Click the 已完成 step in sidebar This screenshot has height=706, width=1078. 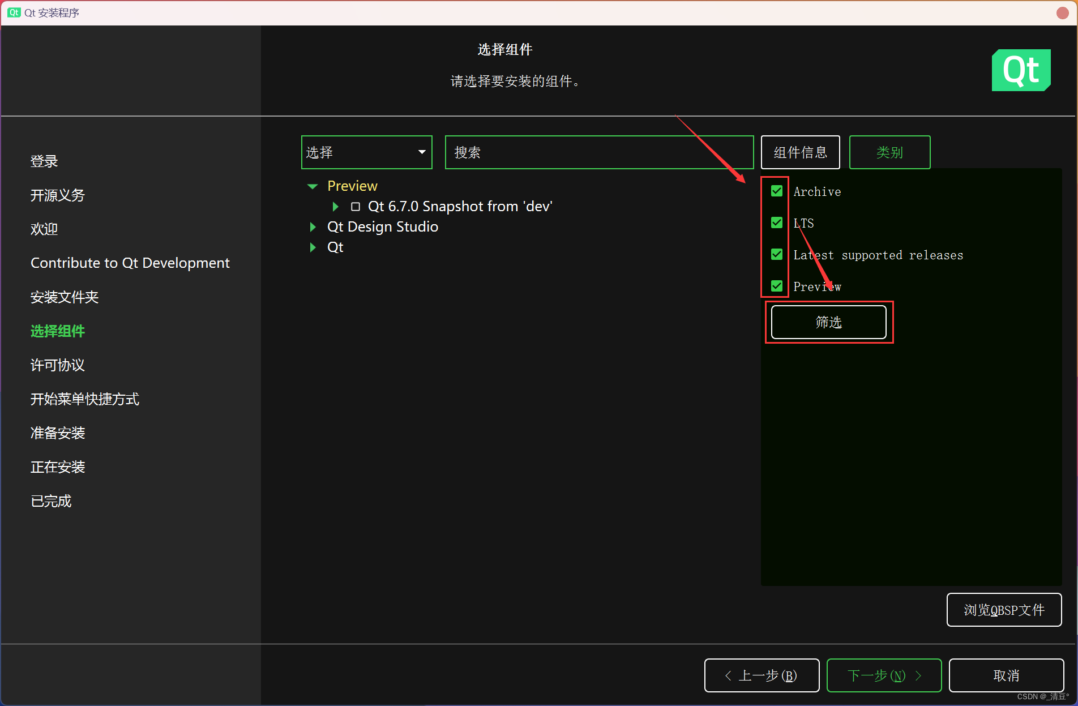coord(51,501)
